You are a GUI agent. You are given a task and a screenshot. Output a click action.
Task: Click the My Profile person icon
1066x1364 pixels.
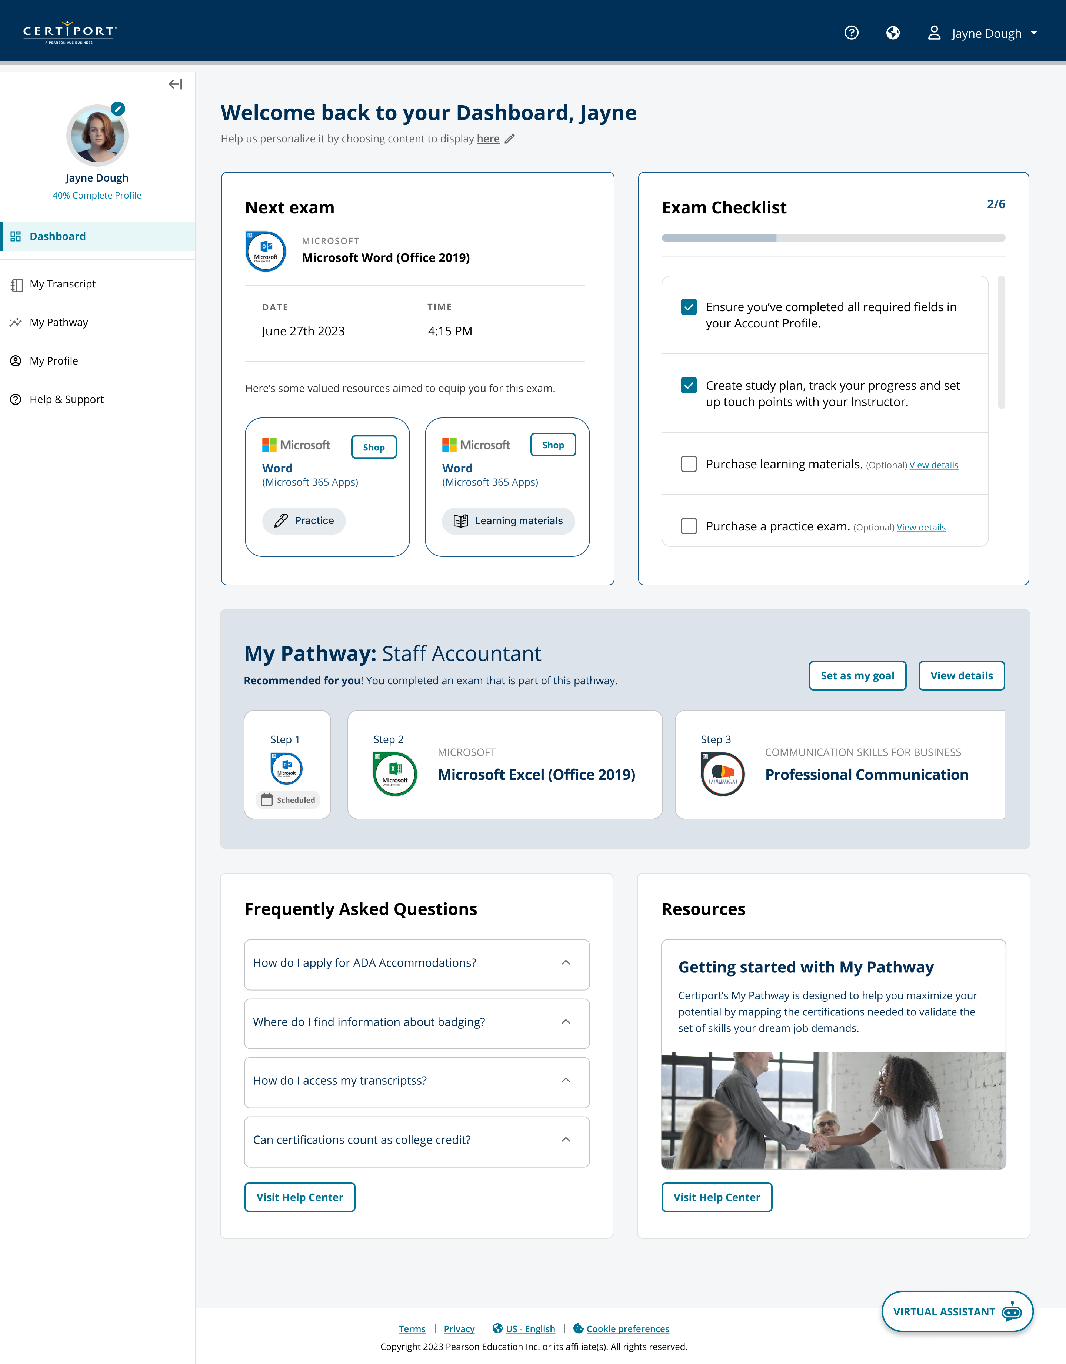tap(16, 361)
